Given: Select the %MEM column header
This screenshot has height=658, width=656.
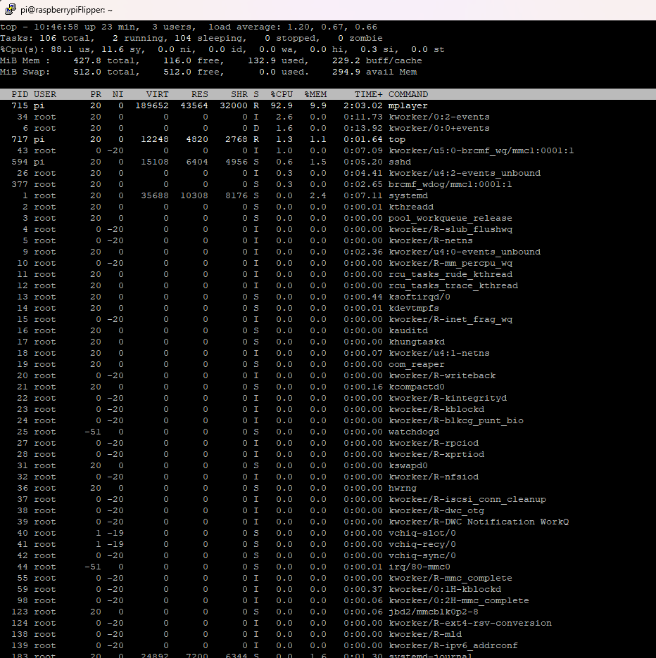Looking at the screenshot, I should pos(315,94).
